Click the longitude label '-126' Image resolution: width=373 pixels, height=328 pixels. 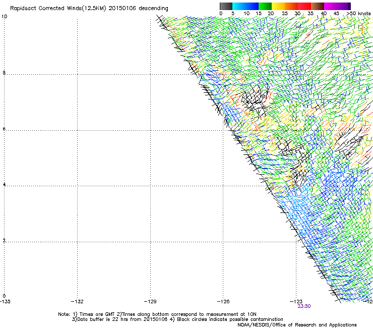pyautogui.click(x=223, y=302)
